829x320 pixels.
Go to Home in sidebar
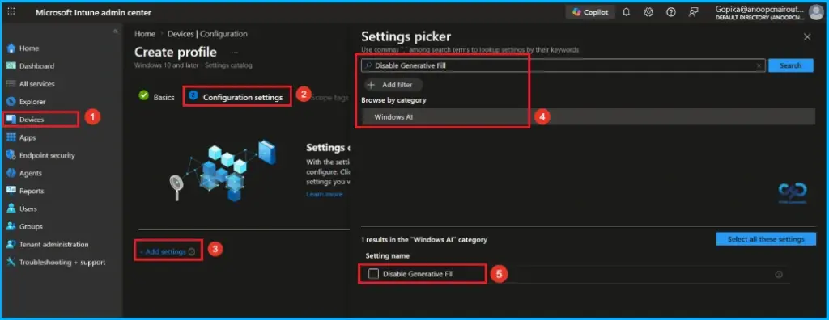[29, 48]
